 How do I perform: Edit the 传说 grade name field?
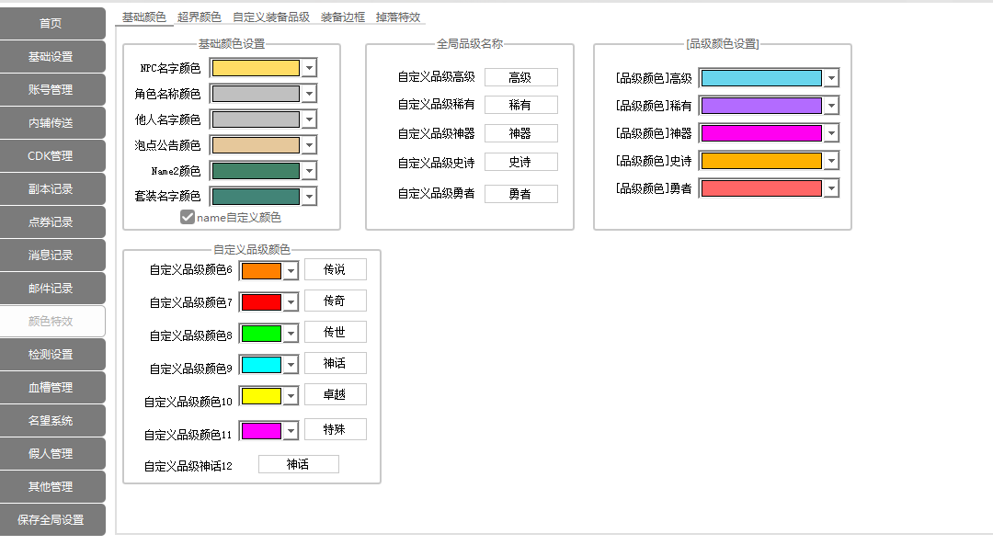(335, 269)
